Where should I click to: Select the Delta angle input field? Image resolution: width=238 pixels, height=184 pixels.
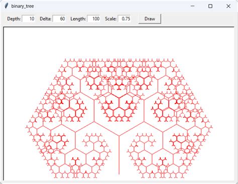(x=59, y=19)
